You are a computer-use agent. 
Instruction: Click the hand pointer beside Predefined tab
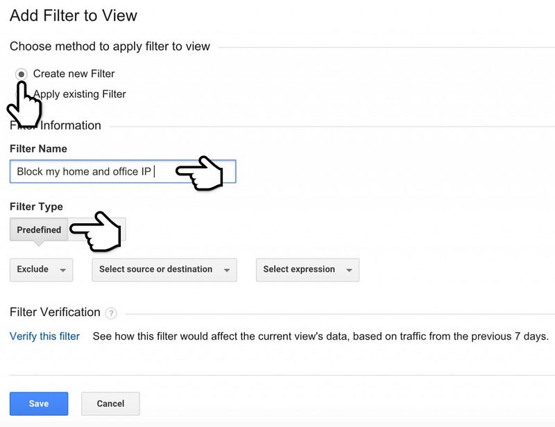click(x=96, y=232)
